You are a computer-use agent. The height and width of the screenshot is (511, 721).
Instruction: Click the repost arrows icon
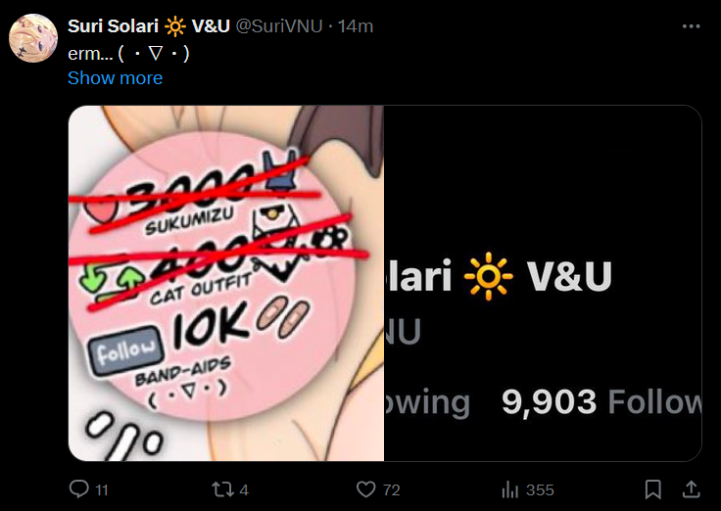[x=222, y=489]
